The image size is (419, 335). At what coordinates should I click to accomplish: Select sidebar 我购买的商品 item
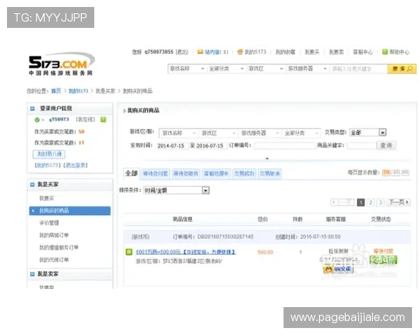click(70, 211)
